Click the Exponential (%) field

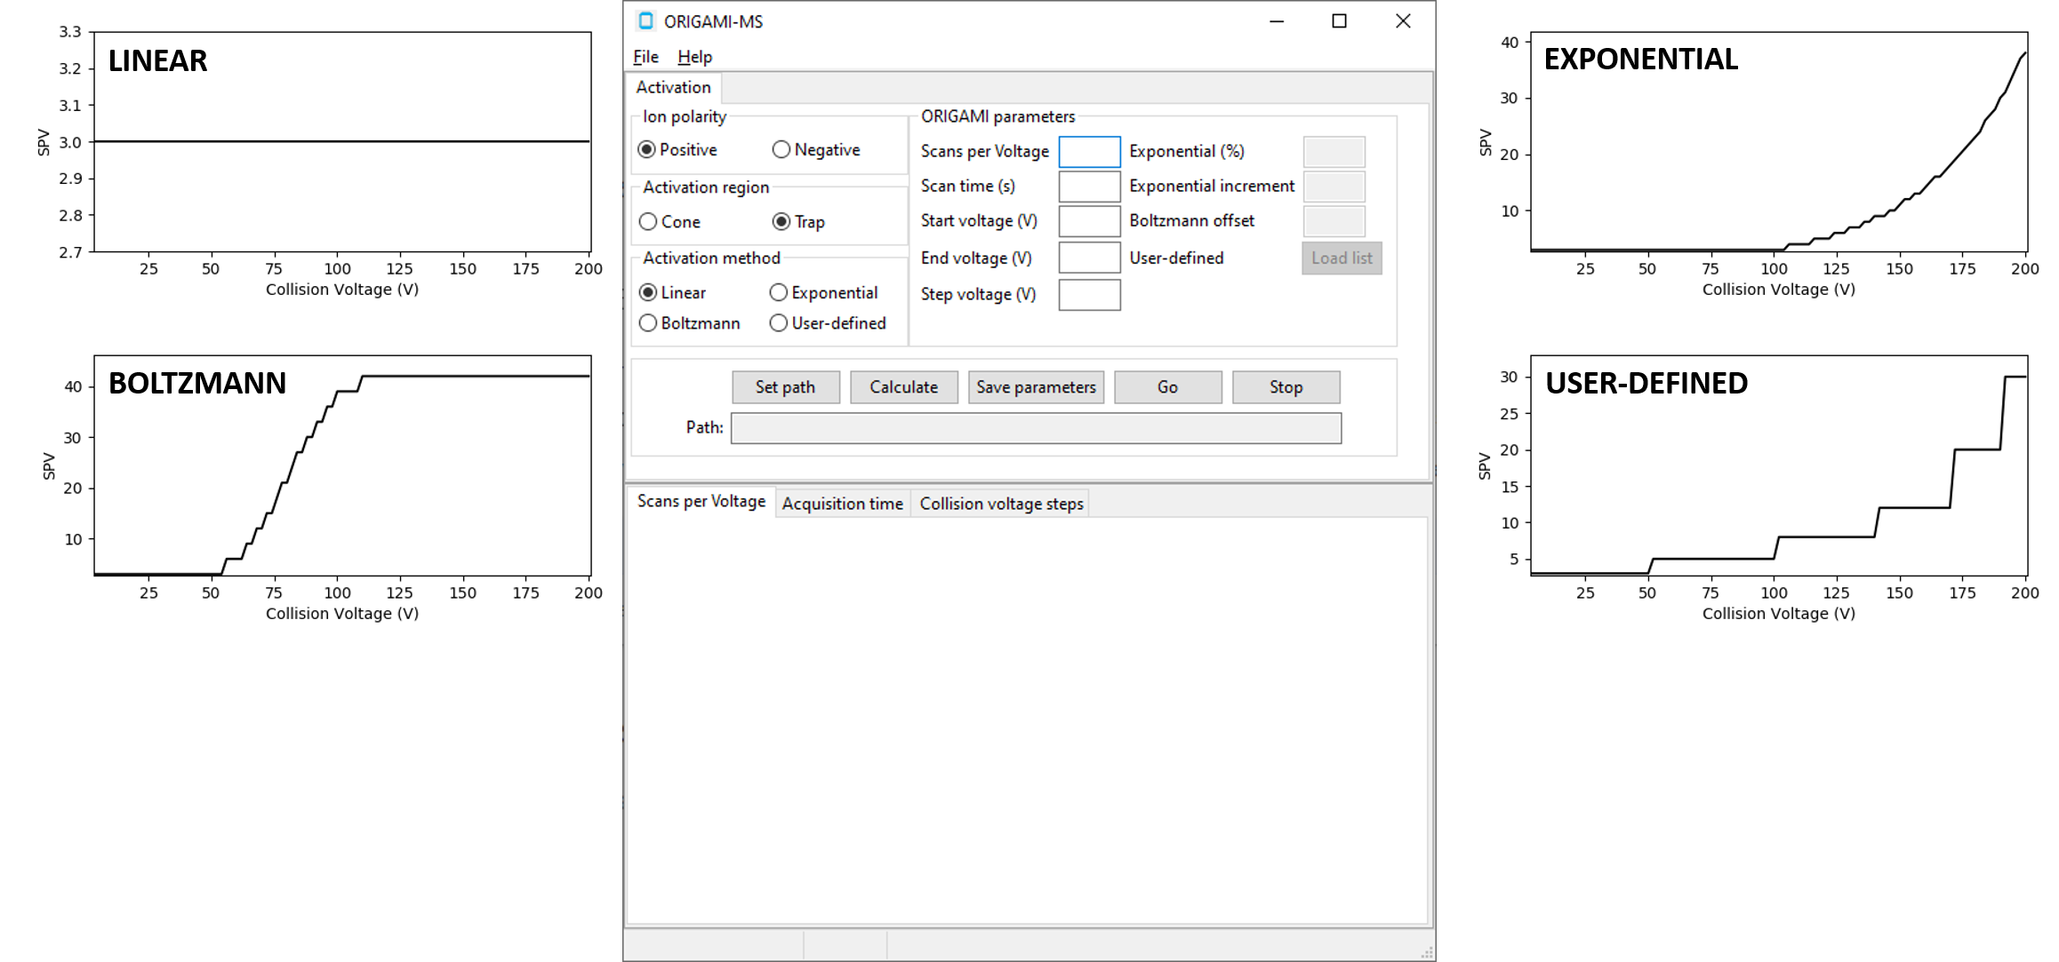(x=1334, y=152)
